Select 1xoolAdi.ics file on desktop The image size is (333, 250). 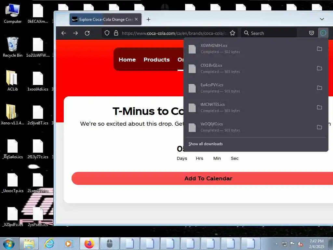(x=38, y=81)
